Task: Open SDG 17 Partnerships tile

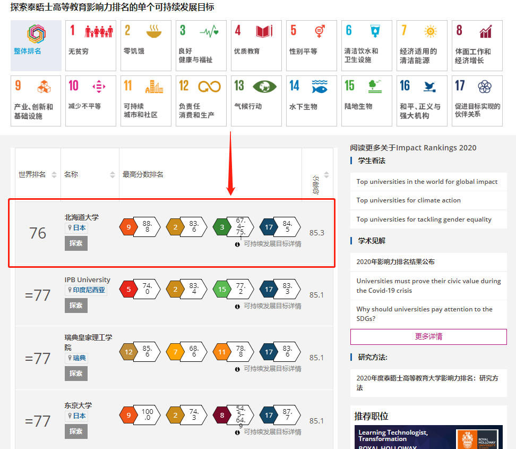Action: [x=477, y=101]
